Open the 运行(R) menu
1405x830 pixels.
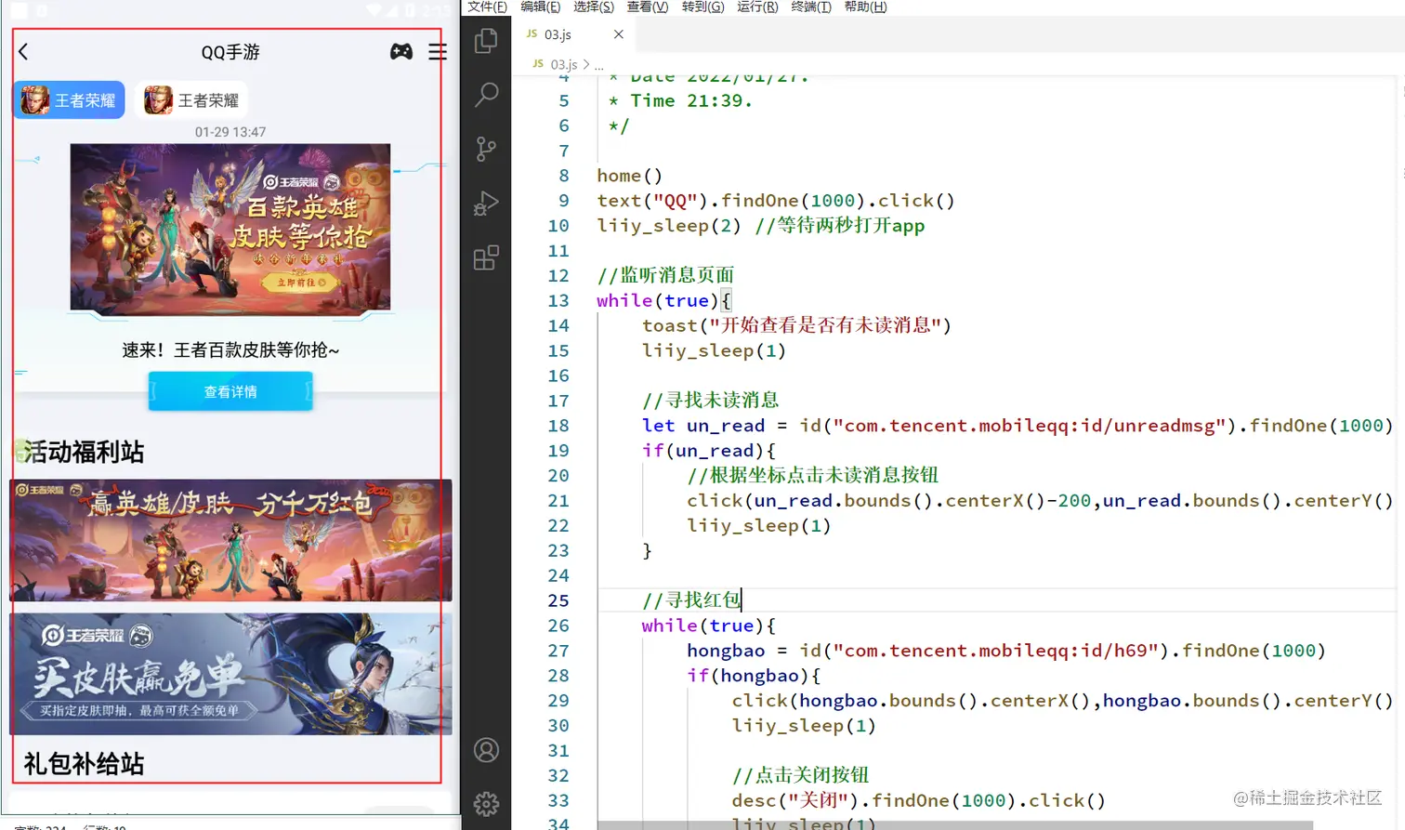[x=757, y=7]
